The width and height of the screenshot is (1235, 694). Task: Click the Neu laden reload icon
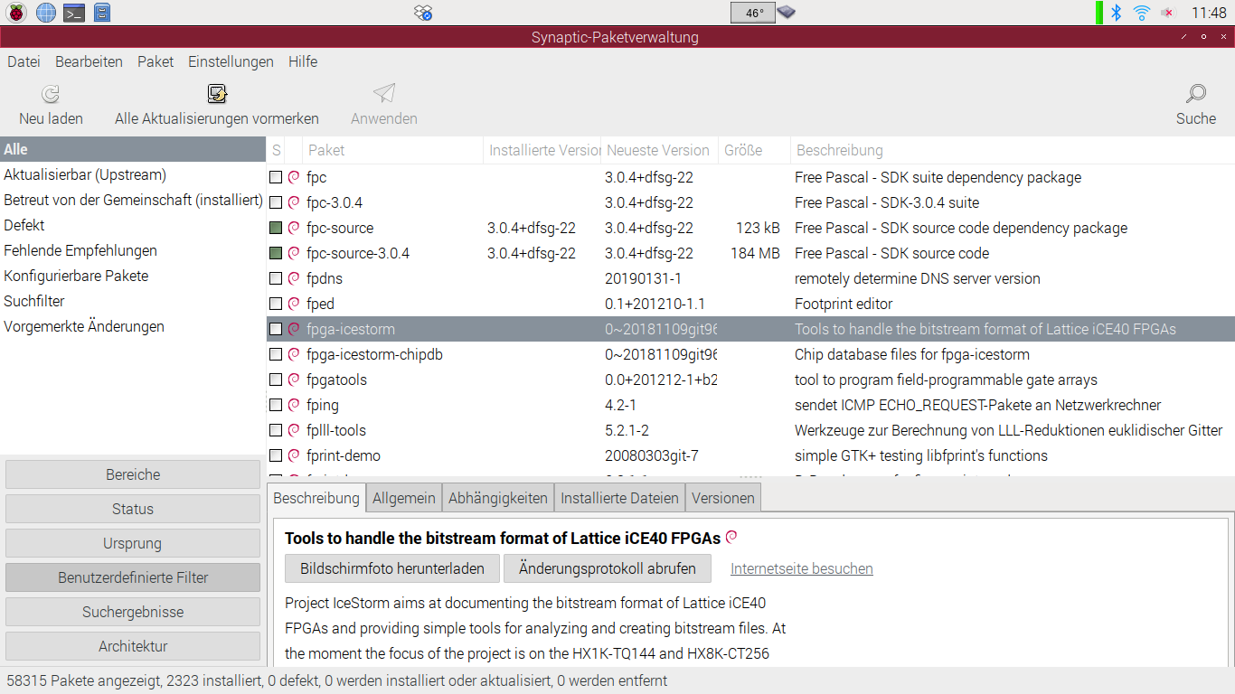(51, 94)
